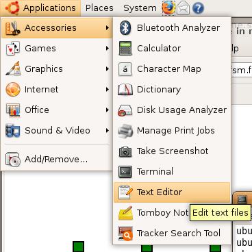Click the Bluetooth Analyzer icon
The height and width of the screenshot is (252, 252).
click(125, 28)
